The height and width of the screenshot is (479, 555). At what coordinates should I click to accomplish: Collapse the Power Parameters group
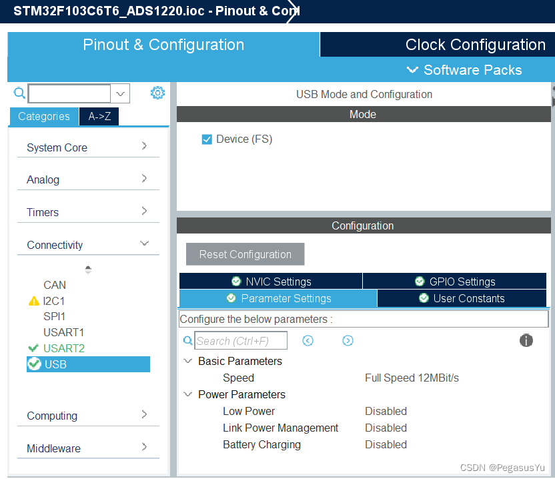click(188, 394)
